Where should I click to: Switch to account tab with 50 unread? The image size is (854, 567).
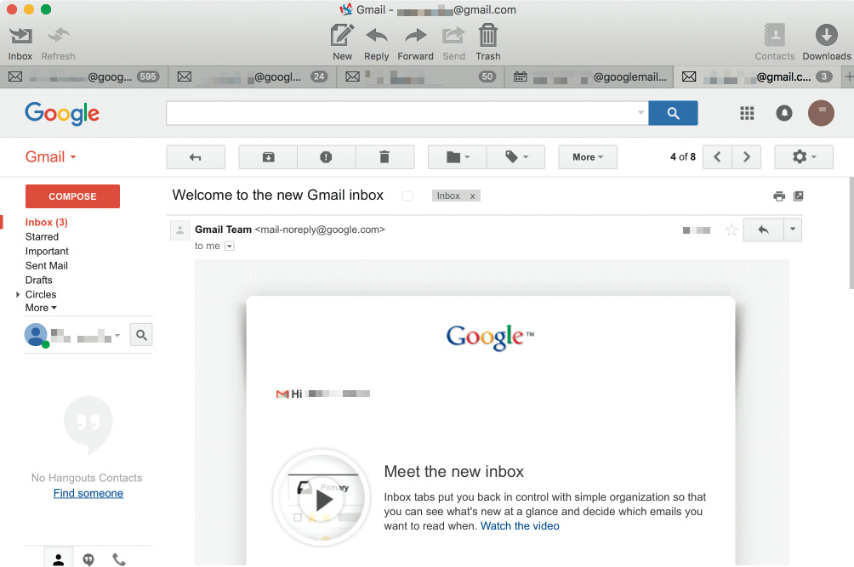click(x=421, y=77)
